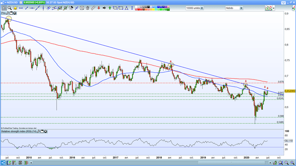Maximize the RSI indicator panel

click(x=42, y=131)
